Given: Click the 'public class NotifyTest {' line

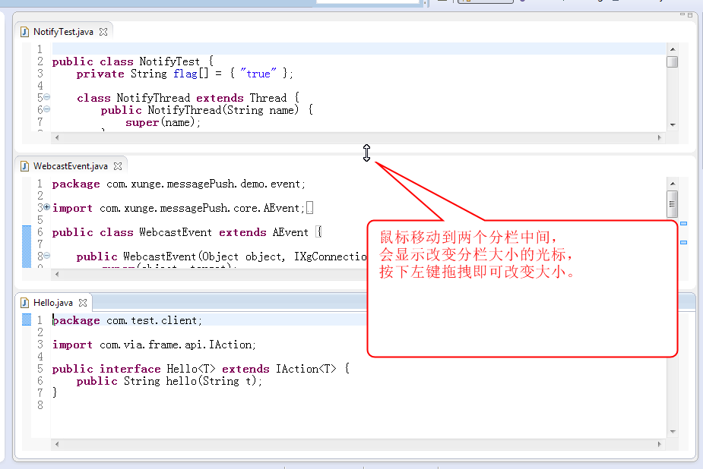Looking at the screenshot, I should [133, 61].
